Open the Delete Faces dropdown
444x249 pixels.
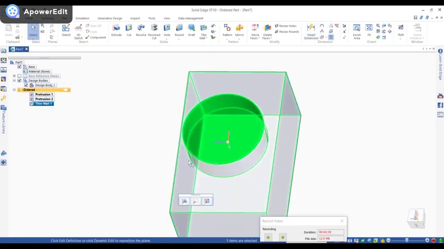(x=271, y=38)
